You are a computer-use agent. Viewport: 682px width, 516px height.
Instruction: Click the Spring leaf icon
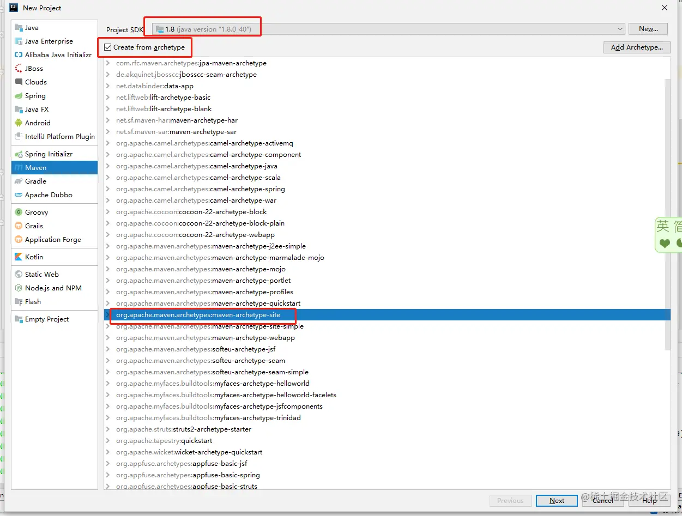point(19,96)
